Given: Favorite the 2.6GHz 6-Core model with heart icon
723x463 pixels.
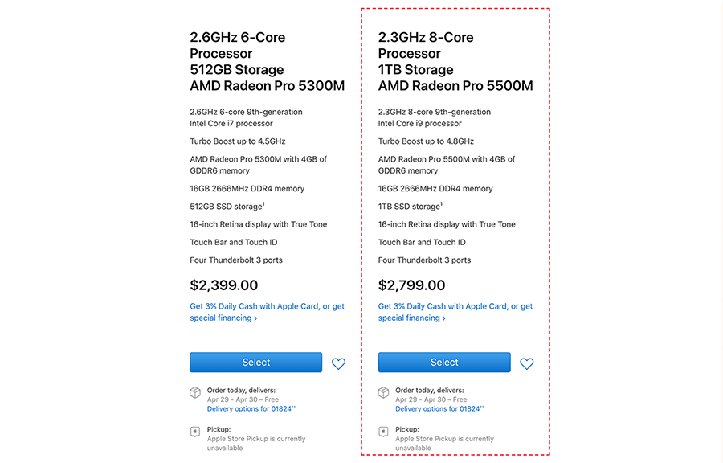Looking at the screenshot, I should pos(338,364).
